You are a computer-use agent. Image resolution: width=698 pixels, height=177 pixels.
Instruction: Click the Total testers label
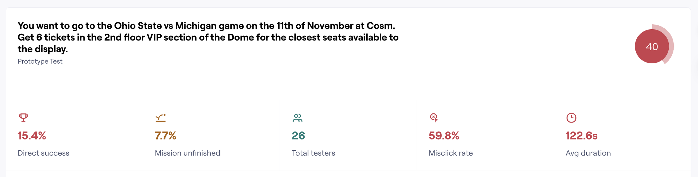(x=313, y=153)
